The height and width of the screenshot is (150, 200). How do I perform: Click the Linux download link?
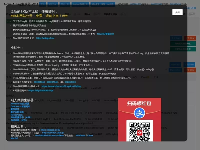click(x=90, y=135)
